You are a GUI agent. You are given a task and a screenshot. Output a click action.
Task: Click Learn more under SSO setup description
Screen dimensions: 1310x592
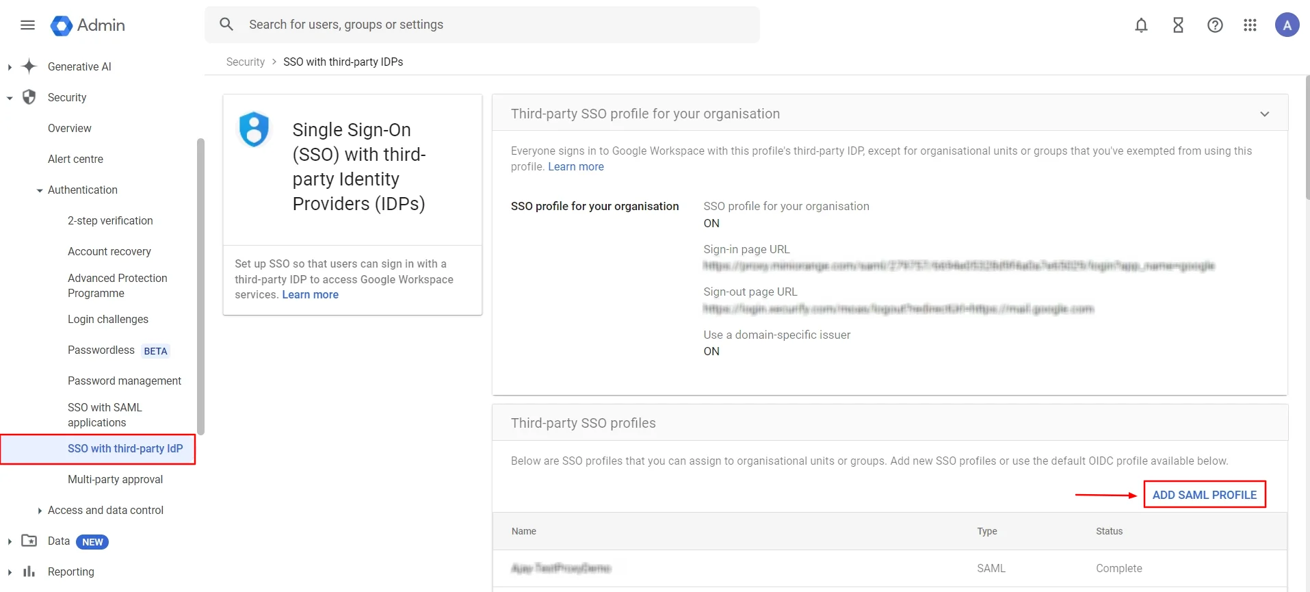click(x=310, y=295)
